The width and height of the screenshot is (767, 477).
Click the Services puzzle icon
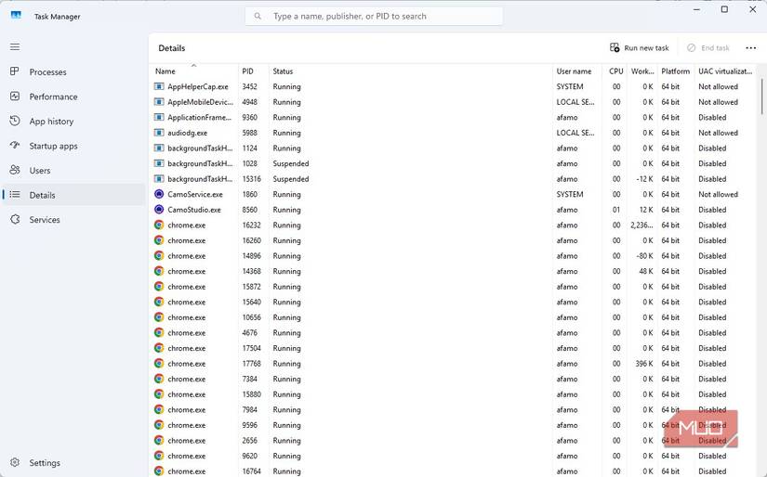click(x=15, y=219)
